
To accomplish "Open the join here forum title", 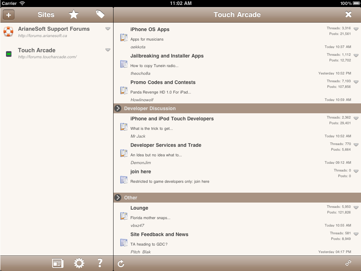I will (141, 172).
